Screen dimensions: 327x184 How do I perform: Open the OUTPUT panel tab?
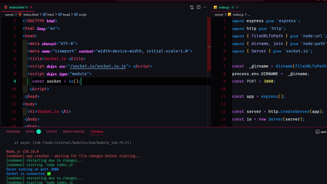52,132
